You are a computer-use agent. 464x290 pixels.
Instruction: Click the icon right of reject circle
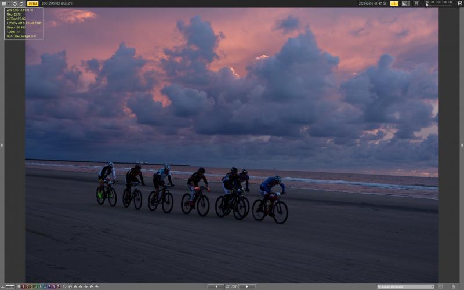pyautogui.click(x=70, y=287)
